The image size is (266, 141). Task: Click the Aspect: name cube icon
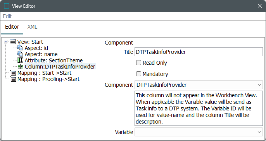(20, 54)
